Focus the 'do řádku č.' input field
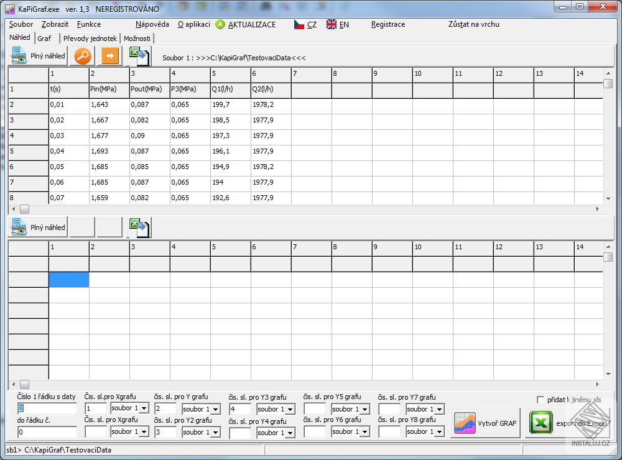Image resolution: width=622 pixels, height=460 pixels. [x=47, y=432]
